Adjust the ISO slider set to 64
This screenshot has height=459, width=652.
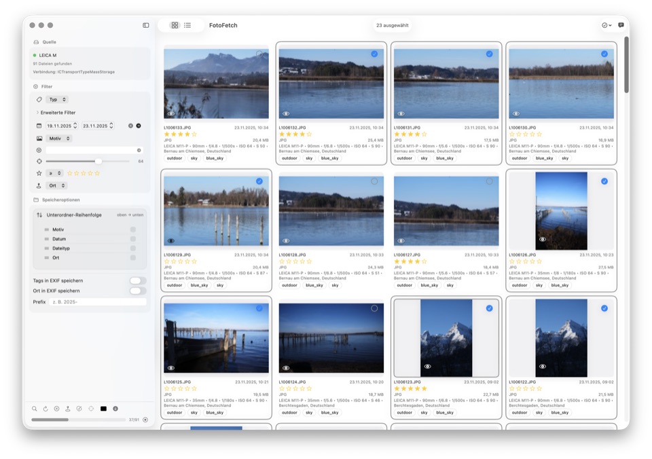point(98,161)
